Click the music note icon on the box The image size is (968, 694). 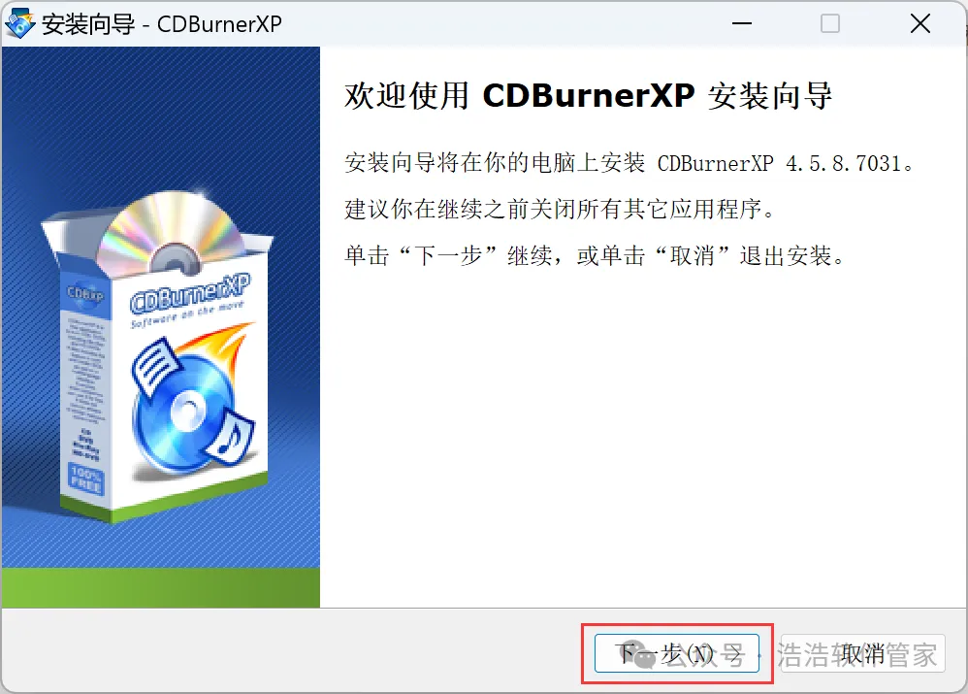230,438
